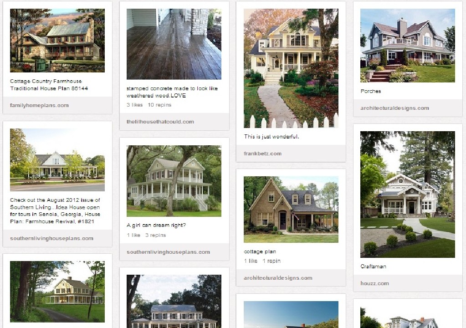View the 3 likes on stamped concrete pin
The image size is (466, 328).
(x=135, y=105)
